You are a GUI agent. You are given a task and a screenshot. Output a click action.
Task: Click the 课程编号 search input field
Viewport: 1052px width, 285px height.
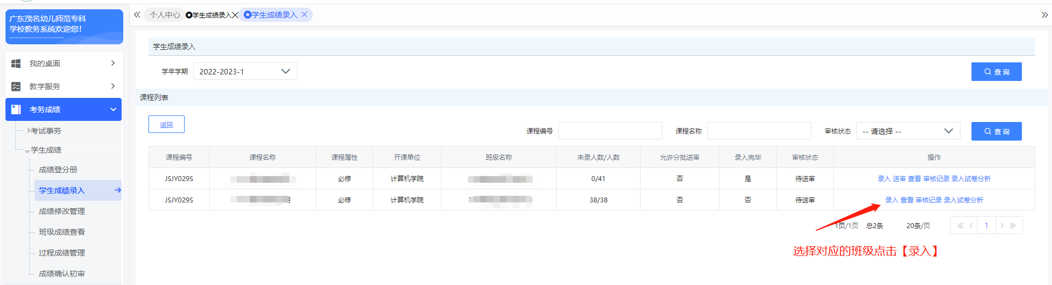click(x=610, y=131)
